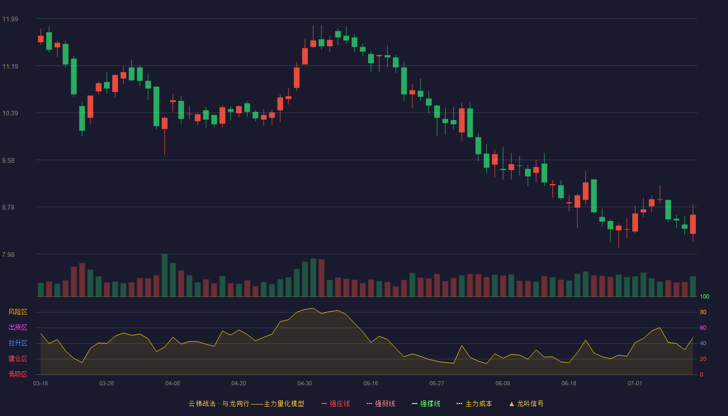Toggle the red 强压线 legend line icon
Image resolution: width=728 pixels, height=416 pixels.
pyautogui.click(x=324, y=404)
